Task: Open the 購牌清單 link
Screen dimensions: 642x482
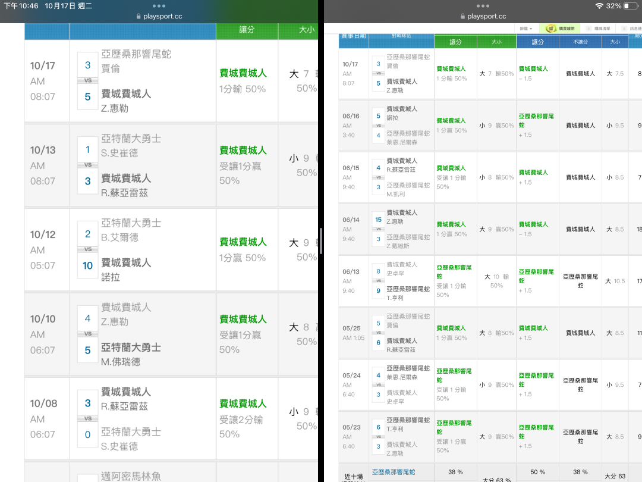Action: tap(602, 29)
